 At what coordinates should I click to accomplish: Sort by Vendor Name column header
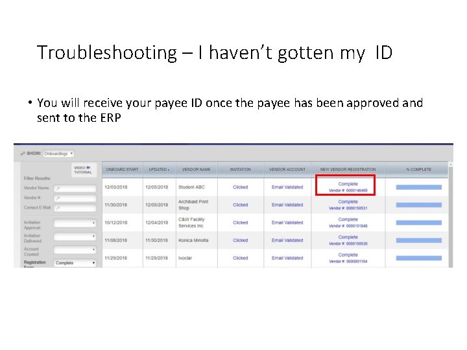coord(197,170)
